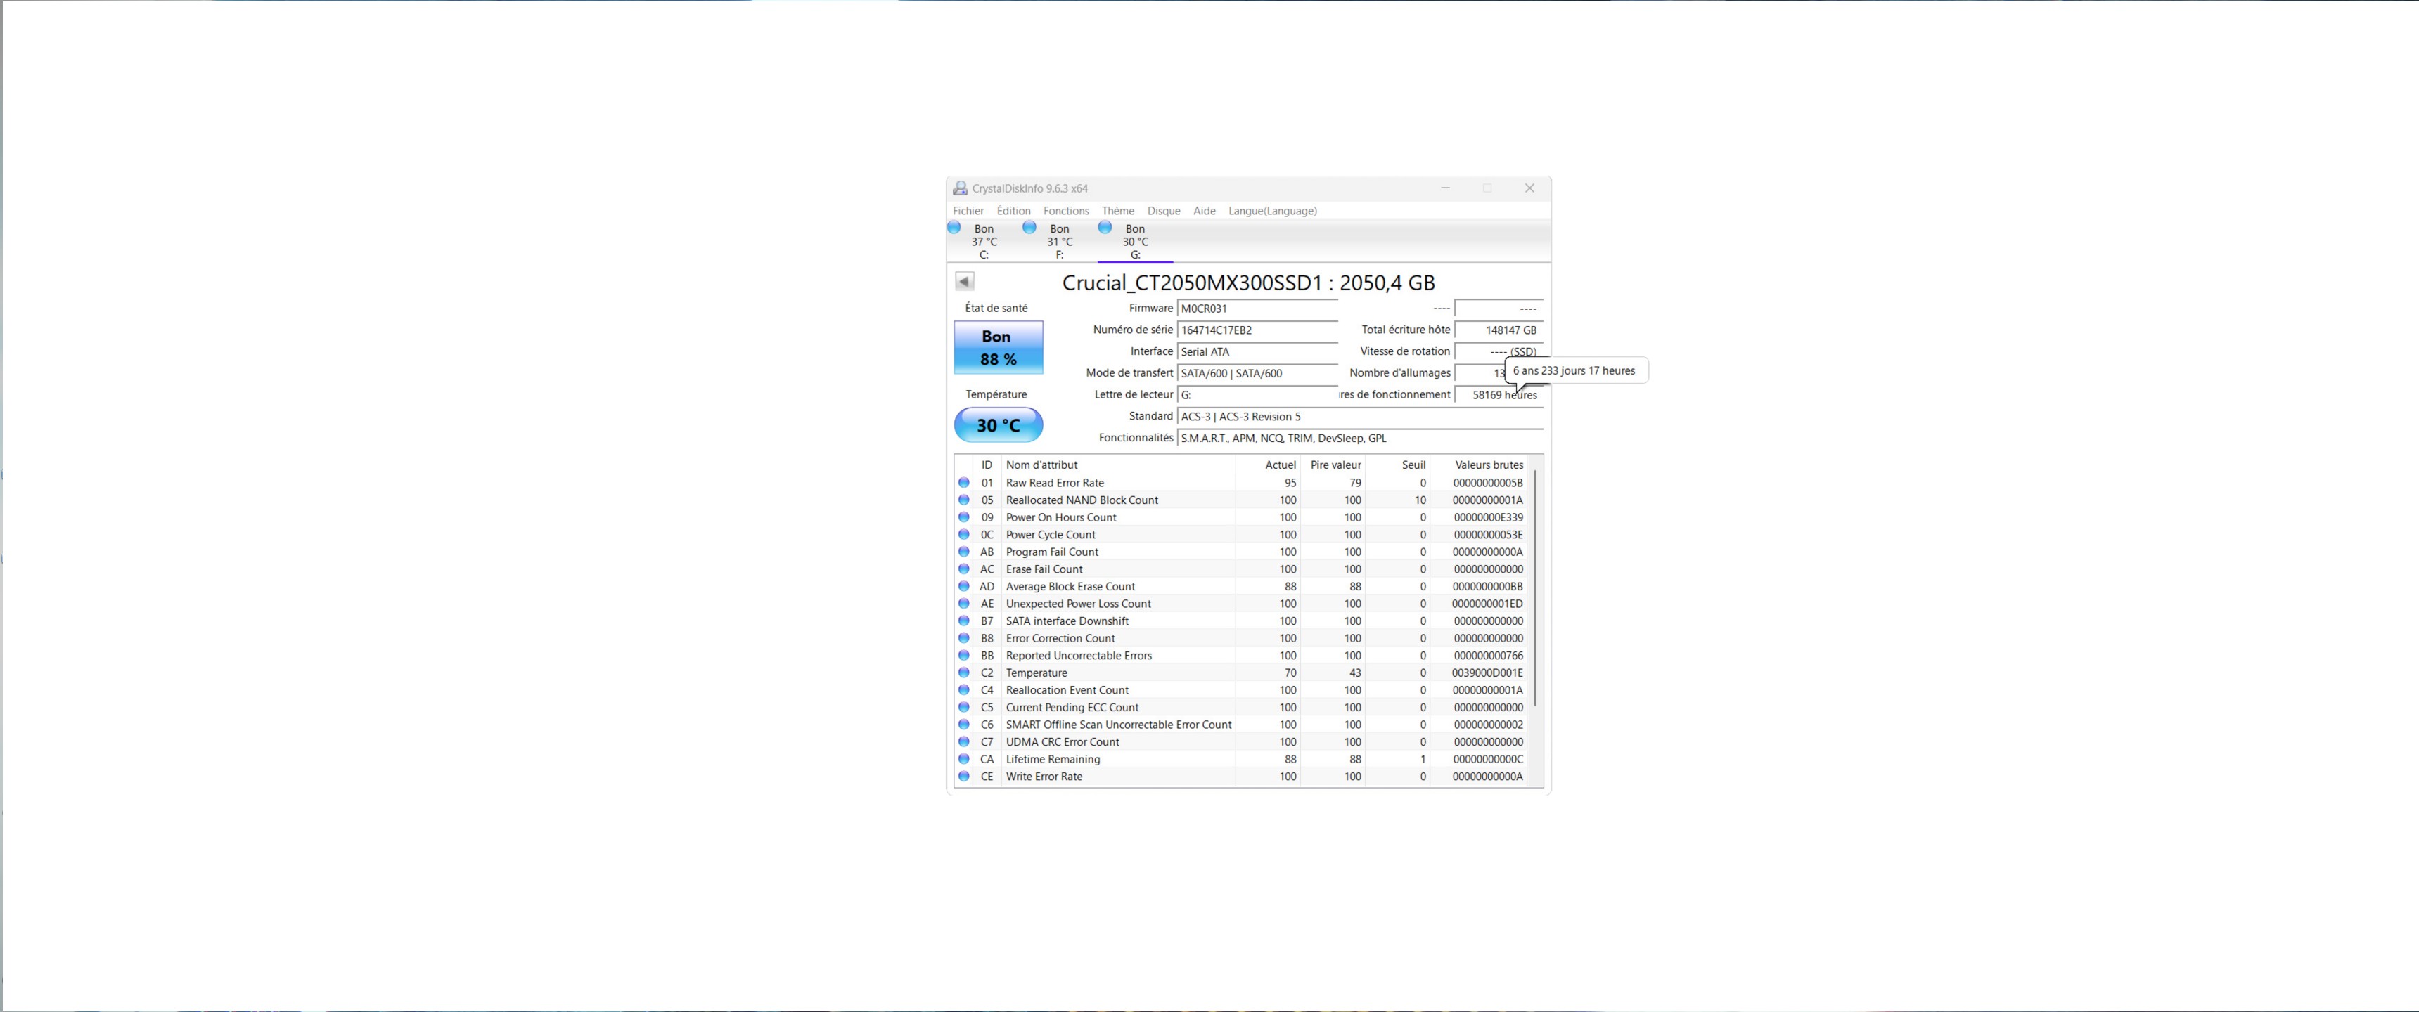Click status orb for Raw Read Error Rate

coord(963,483)
